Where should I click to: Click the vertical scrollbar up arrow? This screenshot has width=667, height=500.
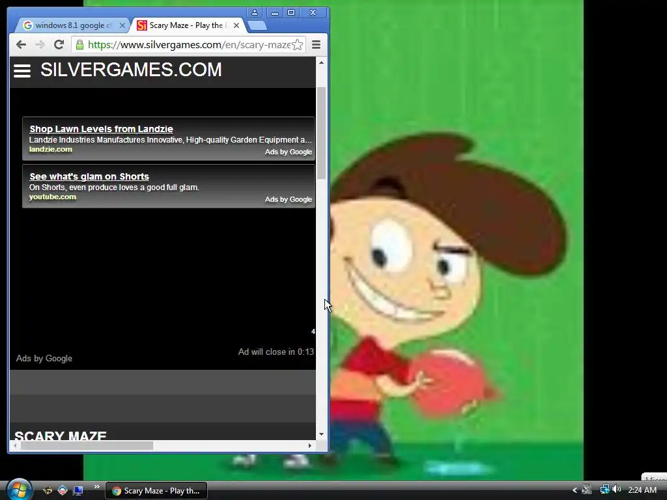pos(322,63)
